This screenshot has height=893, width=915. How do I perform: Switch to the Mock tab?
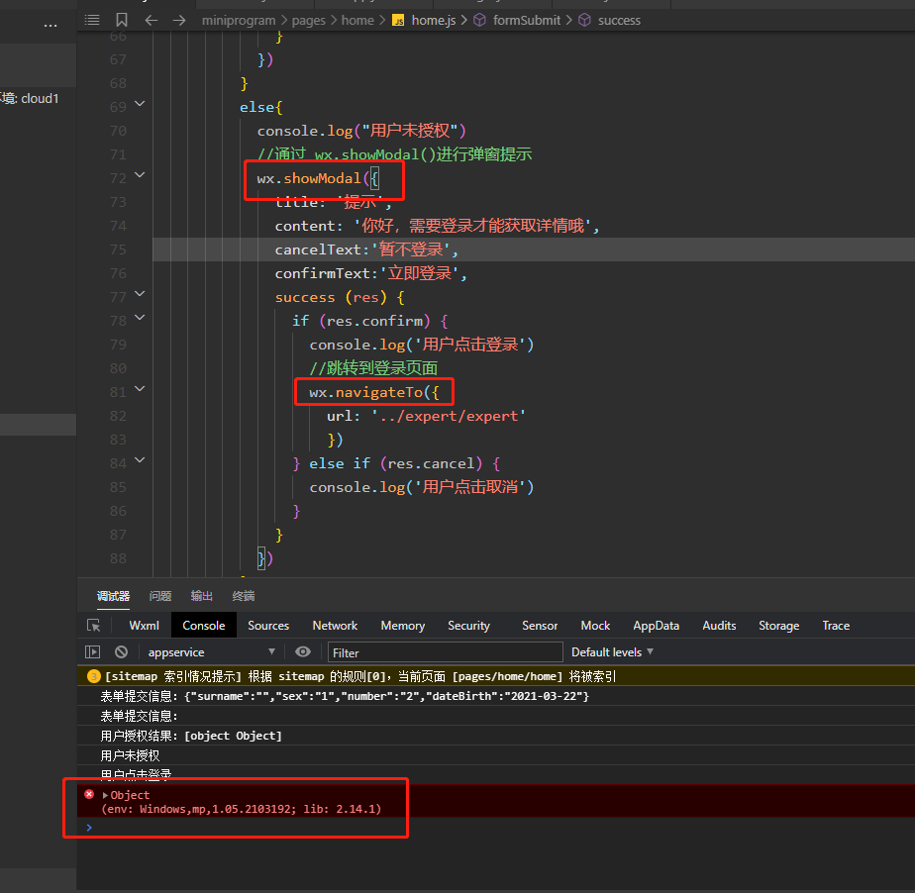tap(595, 626)
